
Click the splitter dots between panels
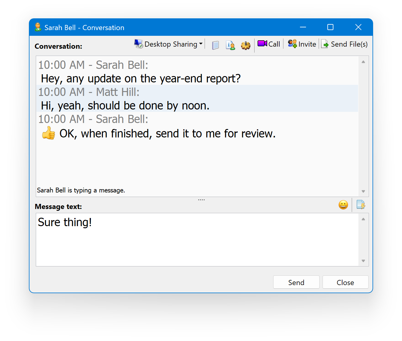click(201, 199)
